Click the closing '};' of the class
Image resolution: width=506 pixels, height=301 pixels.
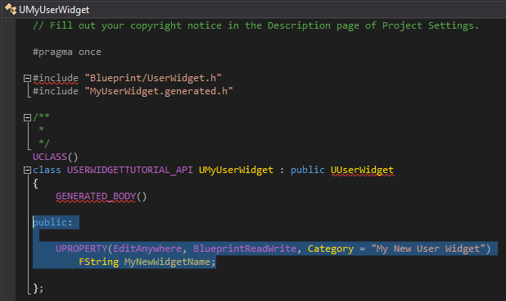pyautogui.click(x=38, y=288)
